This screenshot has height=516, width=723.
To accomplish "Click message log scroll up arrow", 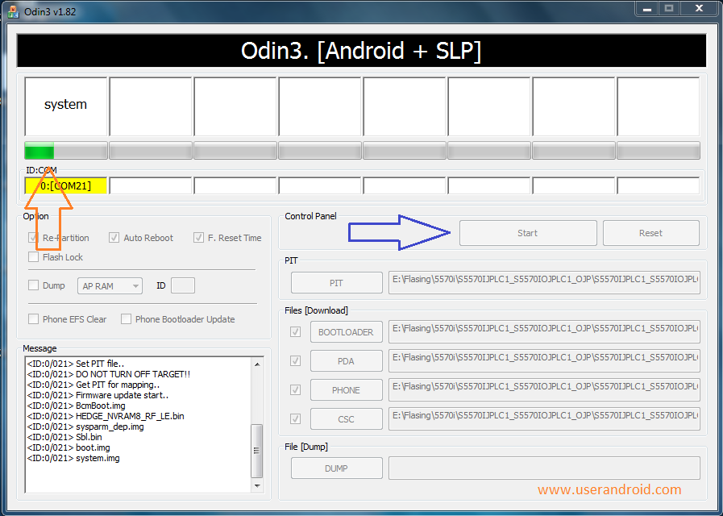I will tap(257, 364).
